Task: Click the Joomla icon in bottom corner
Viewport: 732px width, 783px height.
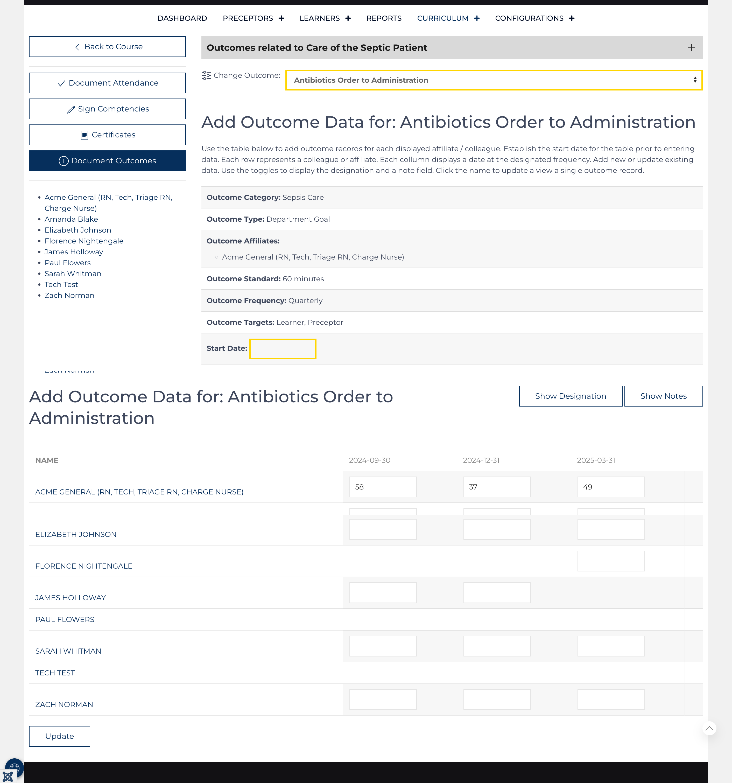Action: coord(8,776)
